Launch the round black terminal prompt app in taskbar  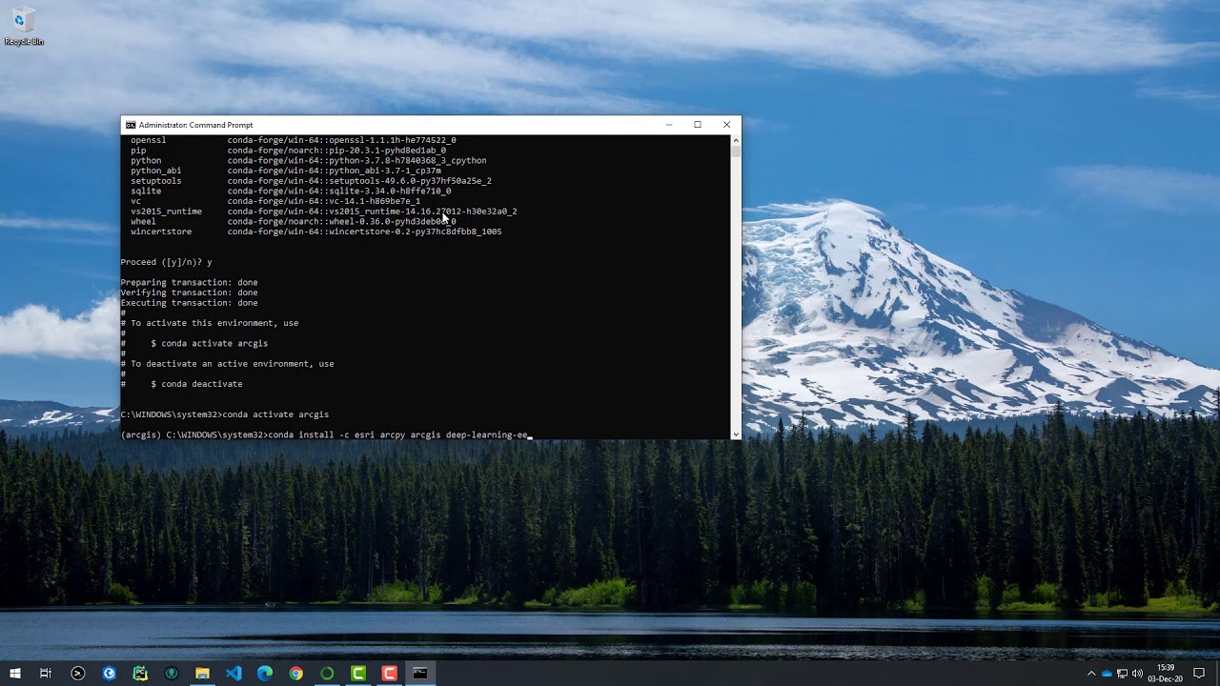(x=78, y=674)
